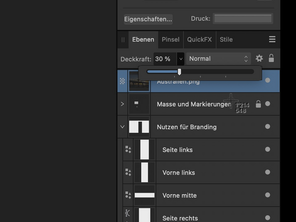
Task: Click the Australien.png layer thumbnail
Action: 139,81
